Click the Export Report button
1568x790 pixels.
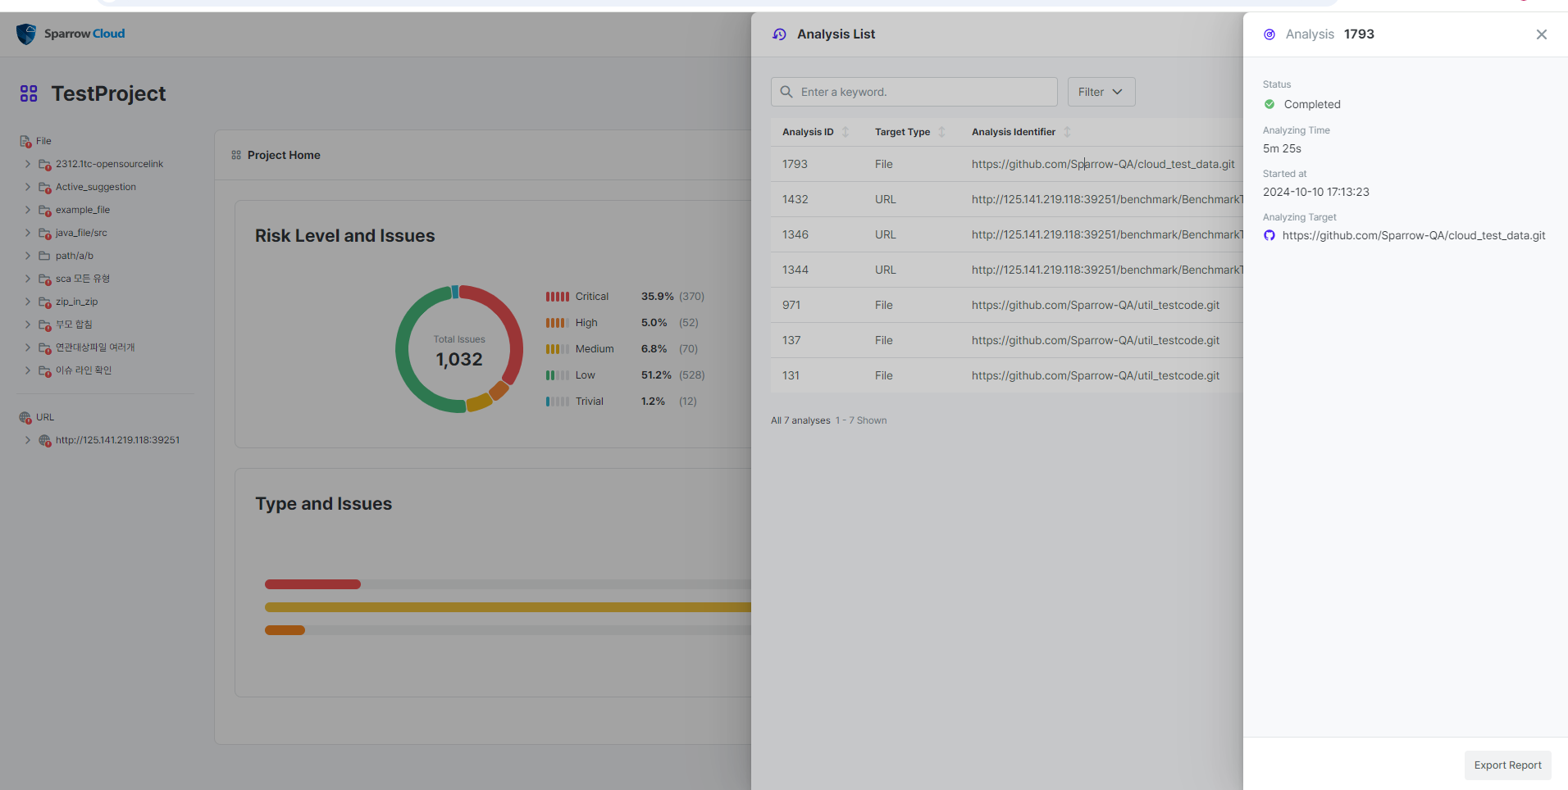tap(1507, 765)
